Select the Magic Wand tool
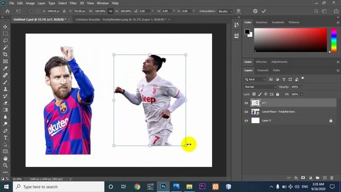The height and width of the screenshot is (192, 341). (x=5, y=47)
